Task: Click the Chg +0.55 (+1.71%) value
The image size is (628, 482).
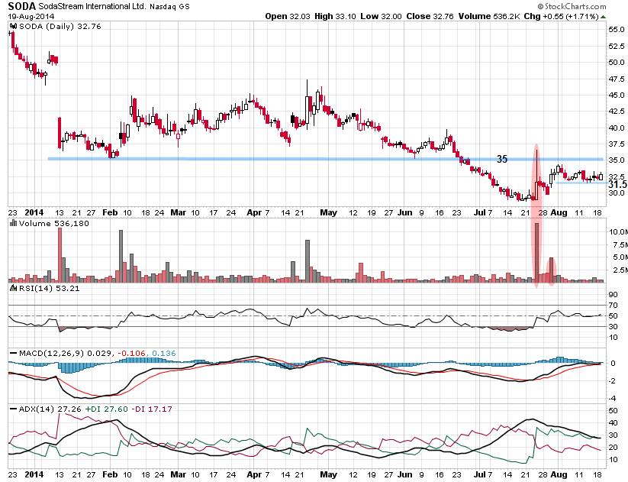Action: [561, 17]
